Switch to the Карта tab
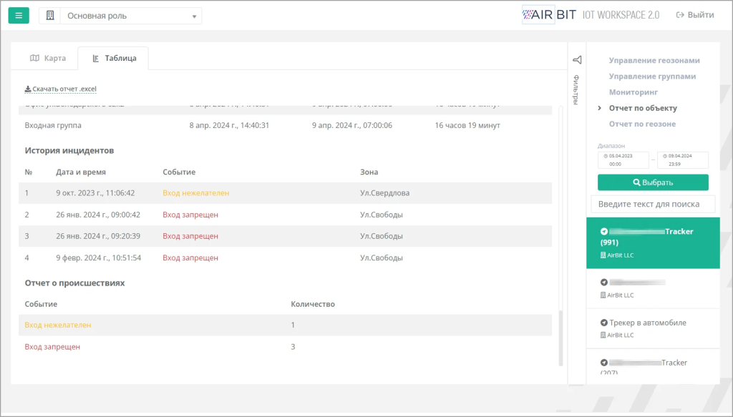 tap(48, 58)
